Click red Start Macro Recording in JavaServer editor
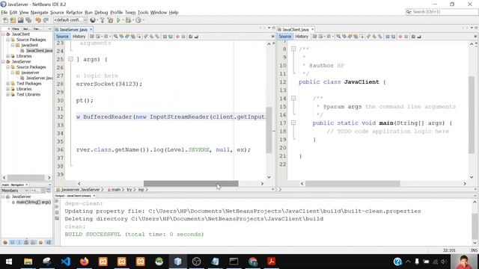This screenshot has height=269, width=479. click(x=177, y=37)
